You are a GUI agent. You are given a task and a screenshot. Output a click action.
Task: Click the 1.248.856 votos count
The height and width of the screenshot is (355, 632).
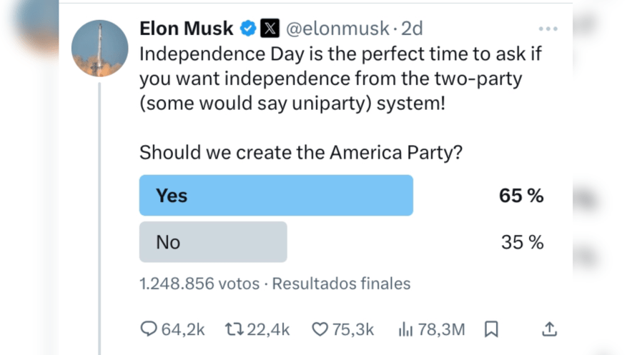tap(199, 284)
